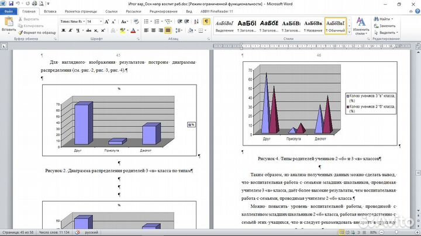The width and height of the screenshot is (421, 236).
Task: Click the text highlight color marker icon
Action: [x=122, y=30]
